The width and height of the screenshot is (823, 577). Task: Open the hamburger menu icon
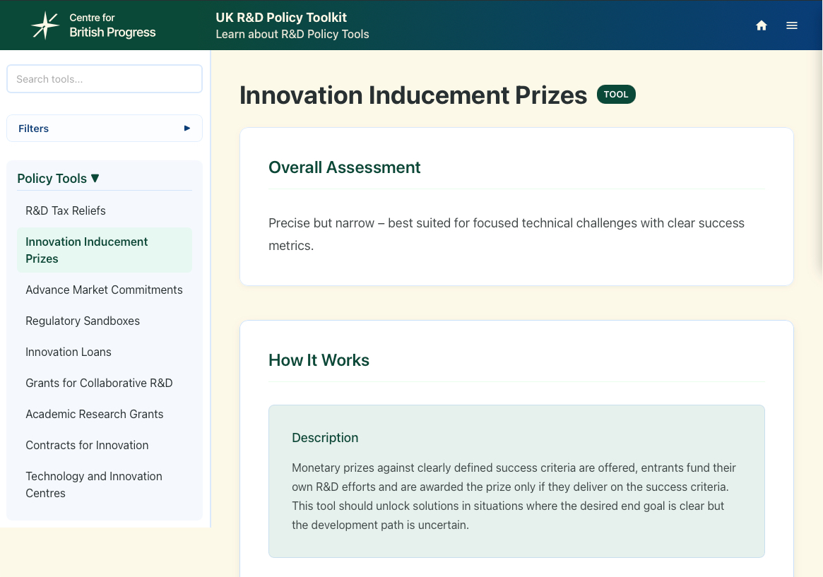792,25
